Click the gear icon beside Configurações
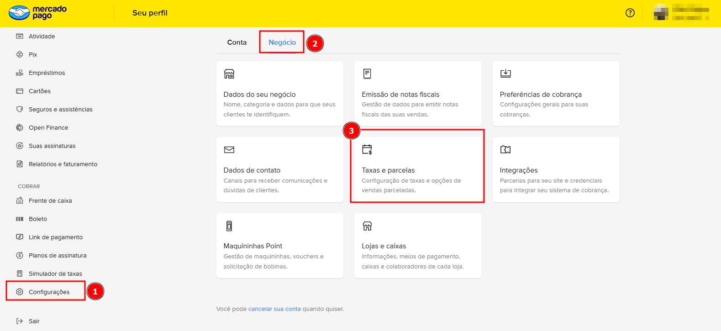This screenshot has height=331, width=721. click(x=20, y=292)
